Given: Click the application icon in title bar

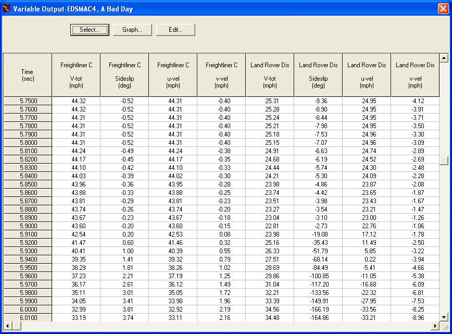Looking at the screenshot, I should pos(7,9).
